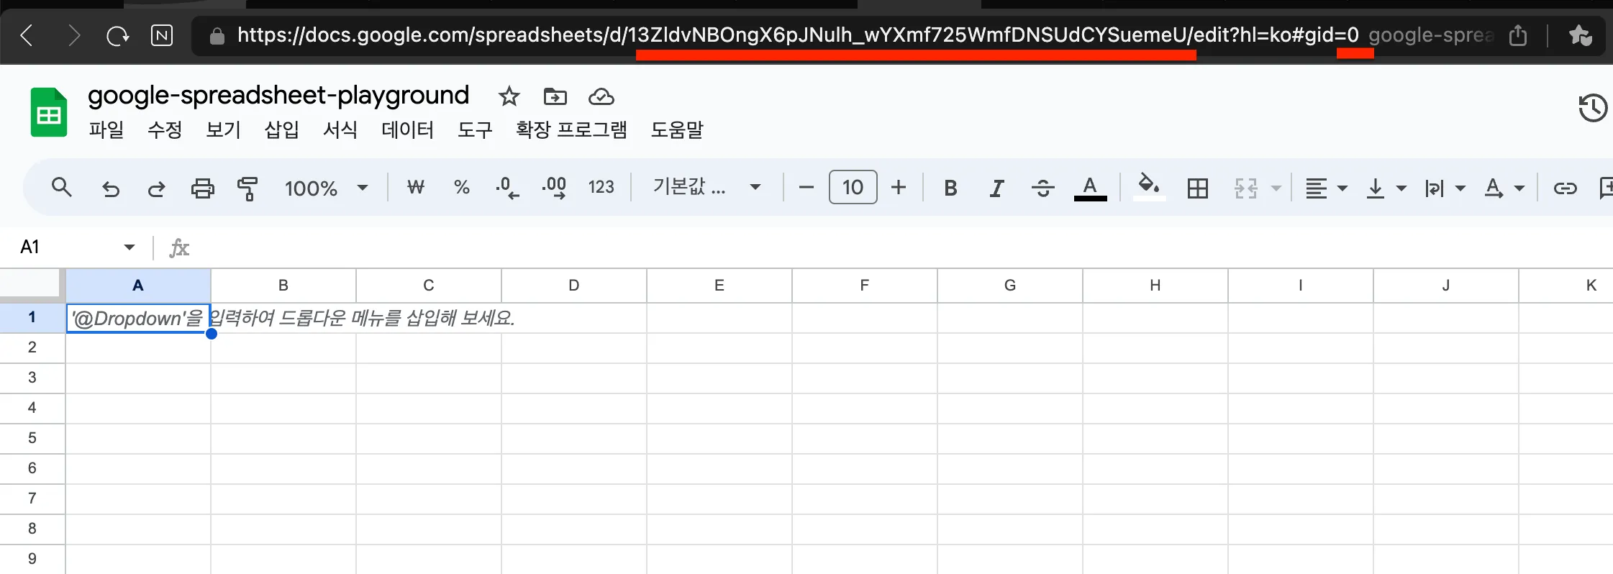
Task: Click the lock icon in the address bar
Action: (217, 35)
